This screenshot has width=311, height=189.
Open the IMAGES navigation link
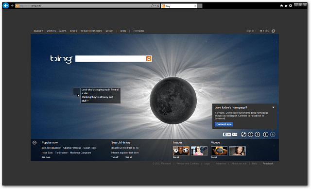[38, 31]
